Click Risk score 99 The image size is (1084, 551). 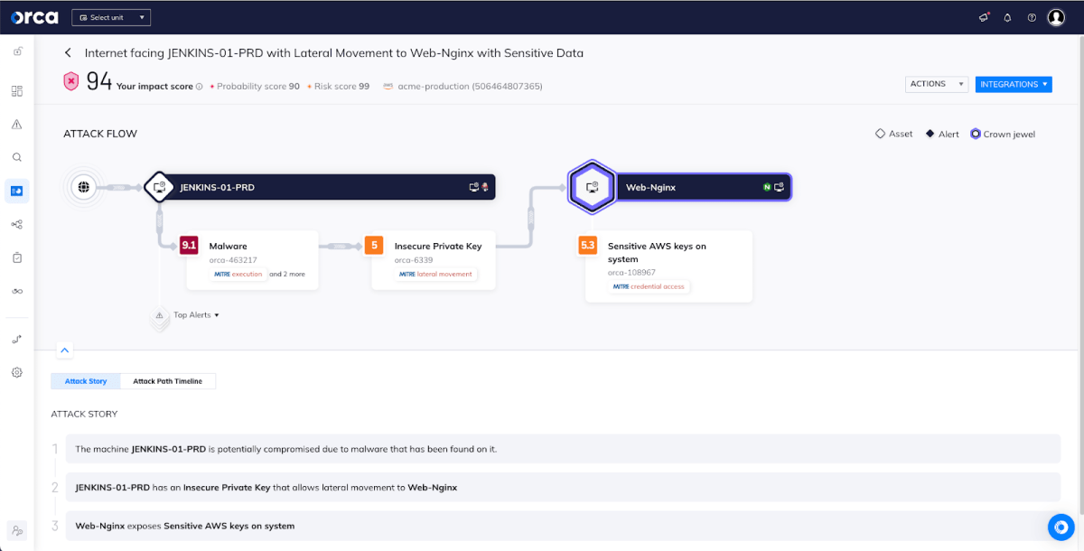pyautogui.click(x=339, y=87)
